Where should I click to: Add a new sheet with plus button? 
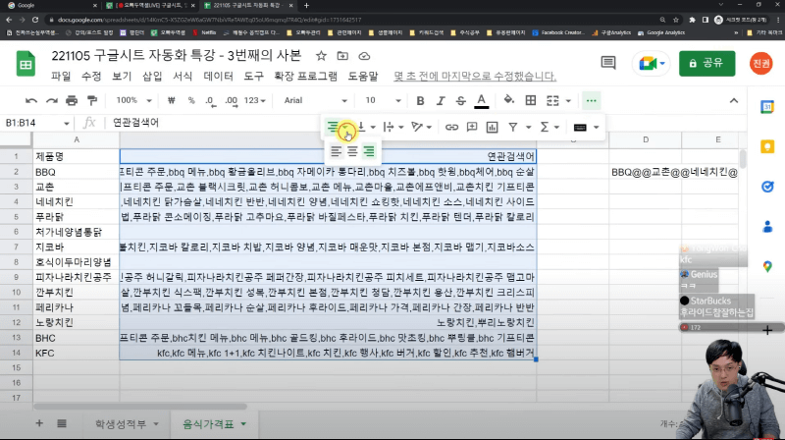click(39, 424)
